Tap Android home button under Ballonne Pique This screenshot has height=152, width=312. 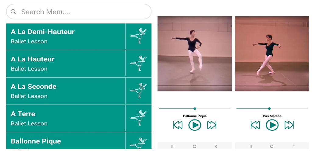point(194,147)
